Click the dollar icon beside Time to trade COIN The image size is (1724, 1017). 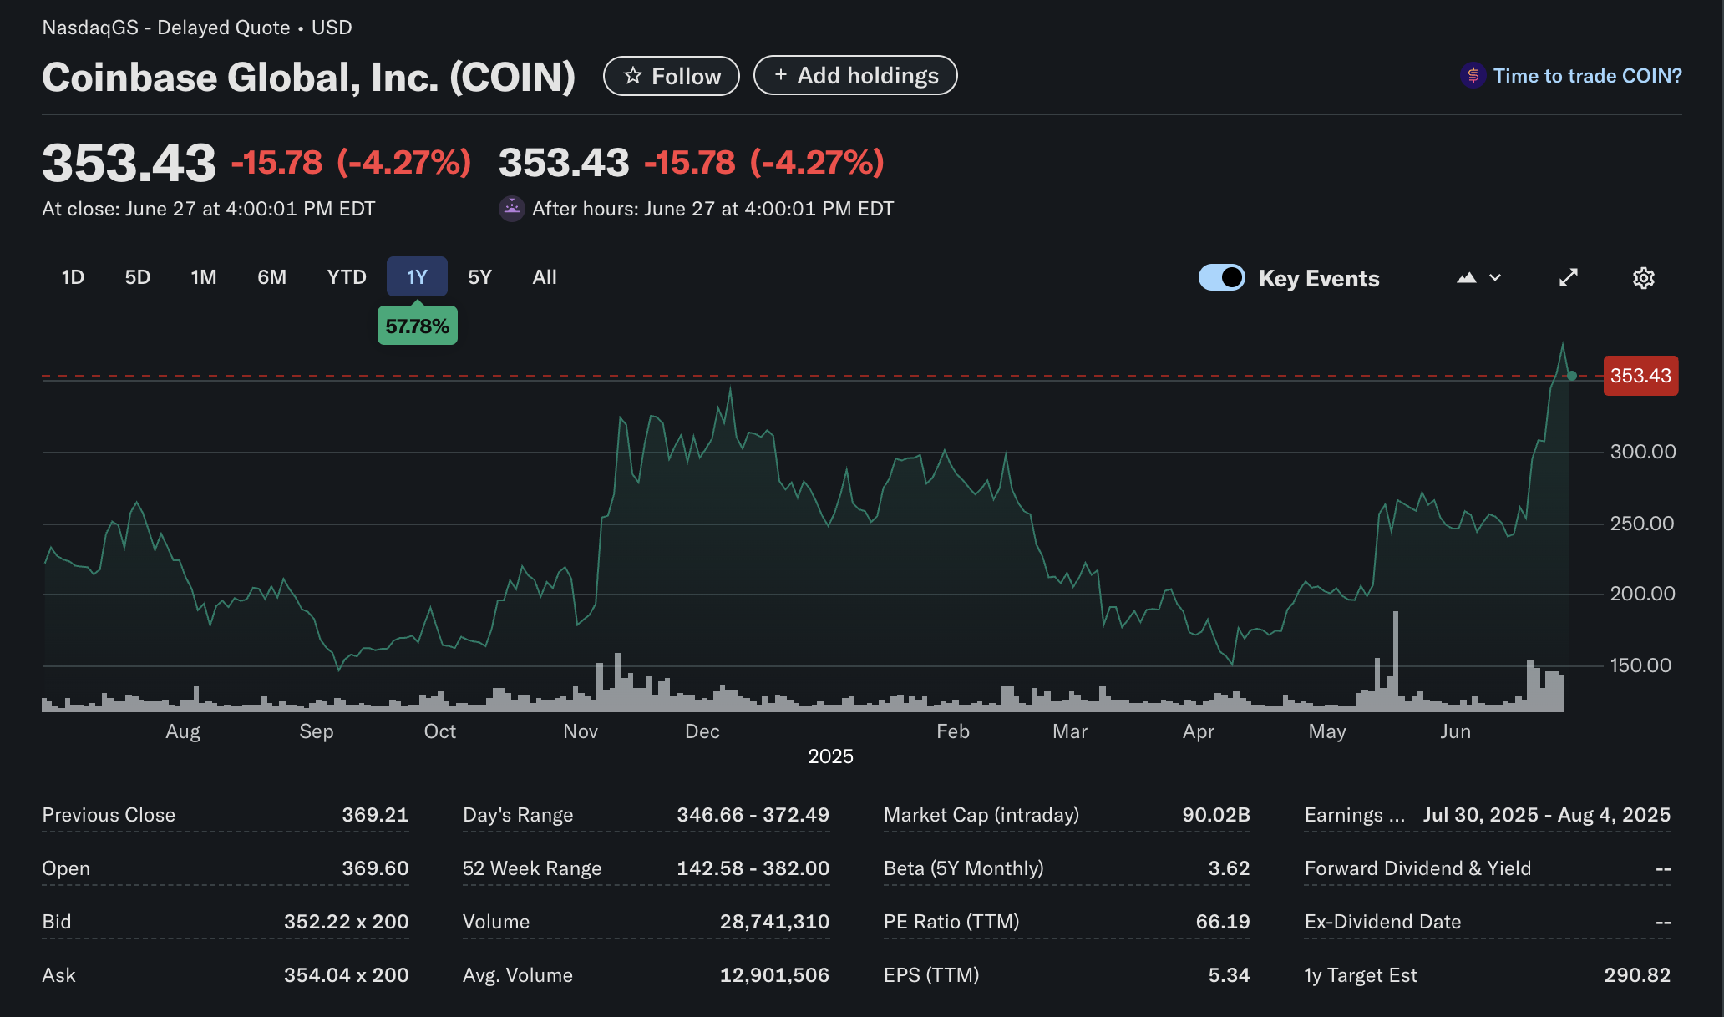pyautogui.click(x=1473, y=75)
